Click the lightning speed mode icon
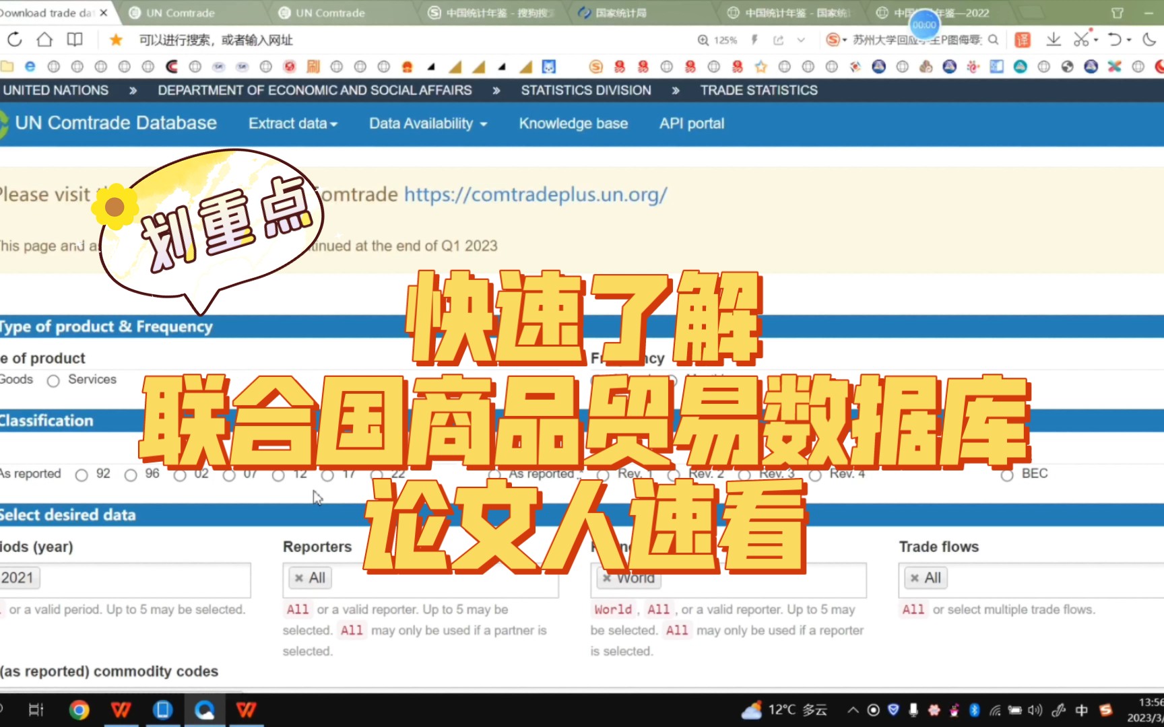Screen dimensions: 1164x727 pyautogui.click(x=754, y=40)
